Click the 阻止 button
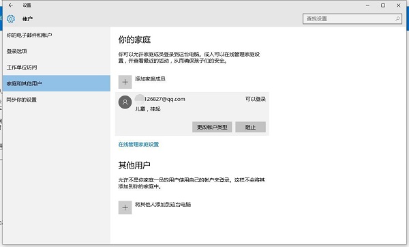The width and height of the screenshot is (409, 247). click(x=250, y=127)
